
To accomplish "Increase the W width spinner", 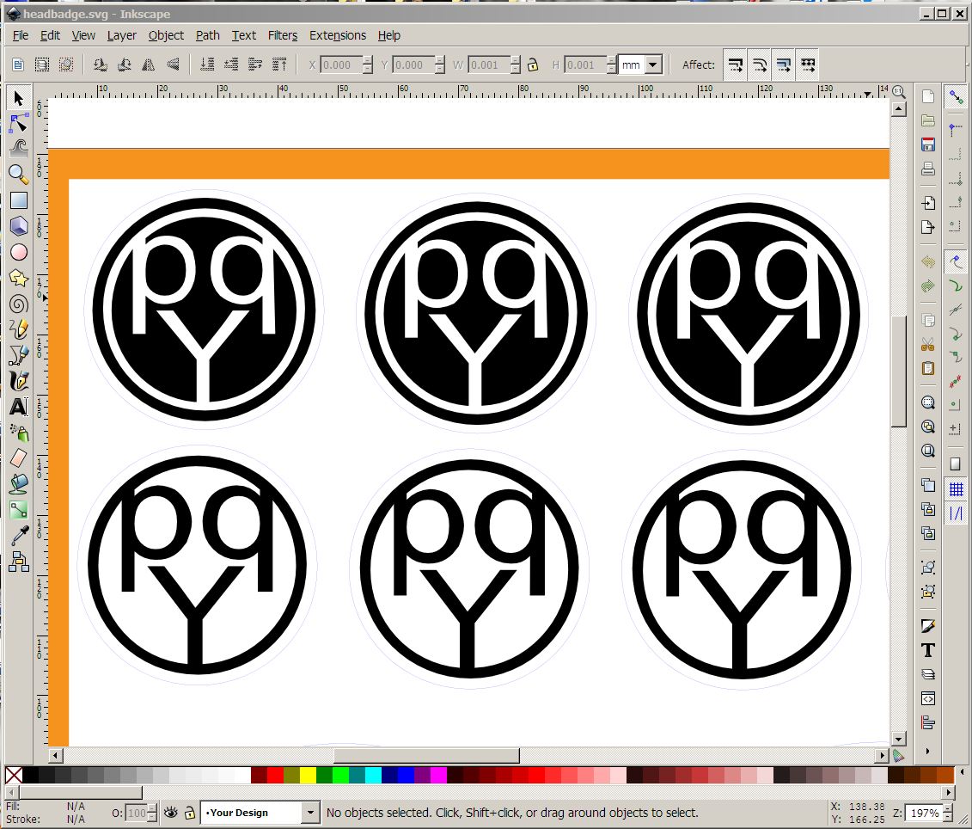I will (x=515, y=60).
